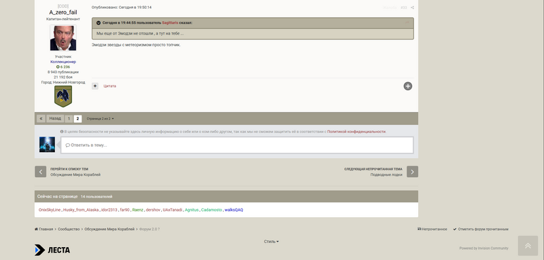Open A_zero_fail avatar picture
Screen dimensions: 544x260
(63, 38)
